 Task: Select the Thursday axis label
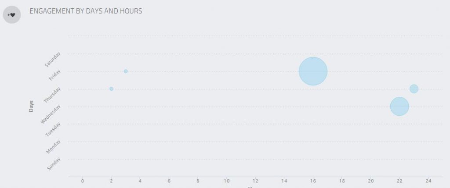(52, 94)
